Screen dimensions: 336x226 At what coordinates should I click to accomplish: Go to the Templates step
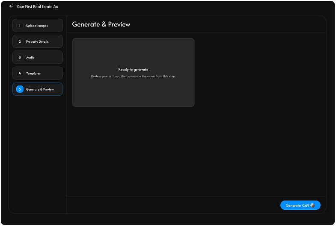point(38,73)
